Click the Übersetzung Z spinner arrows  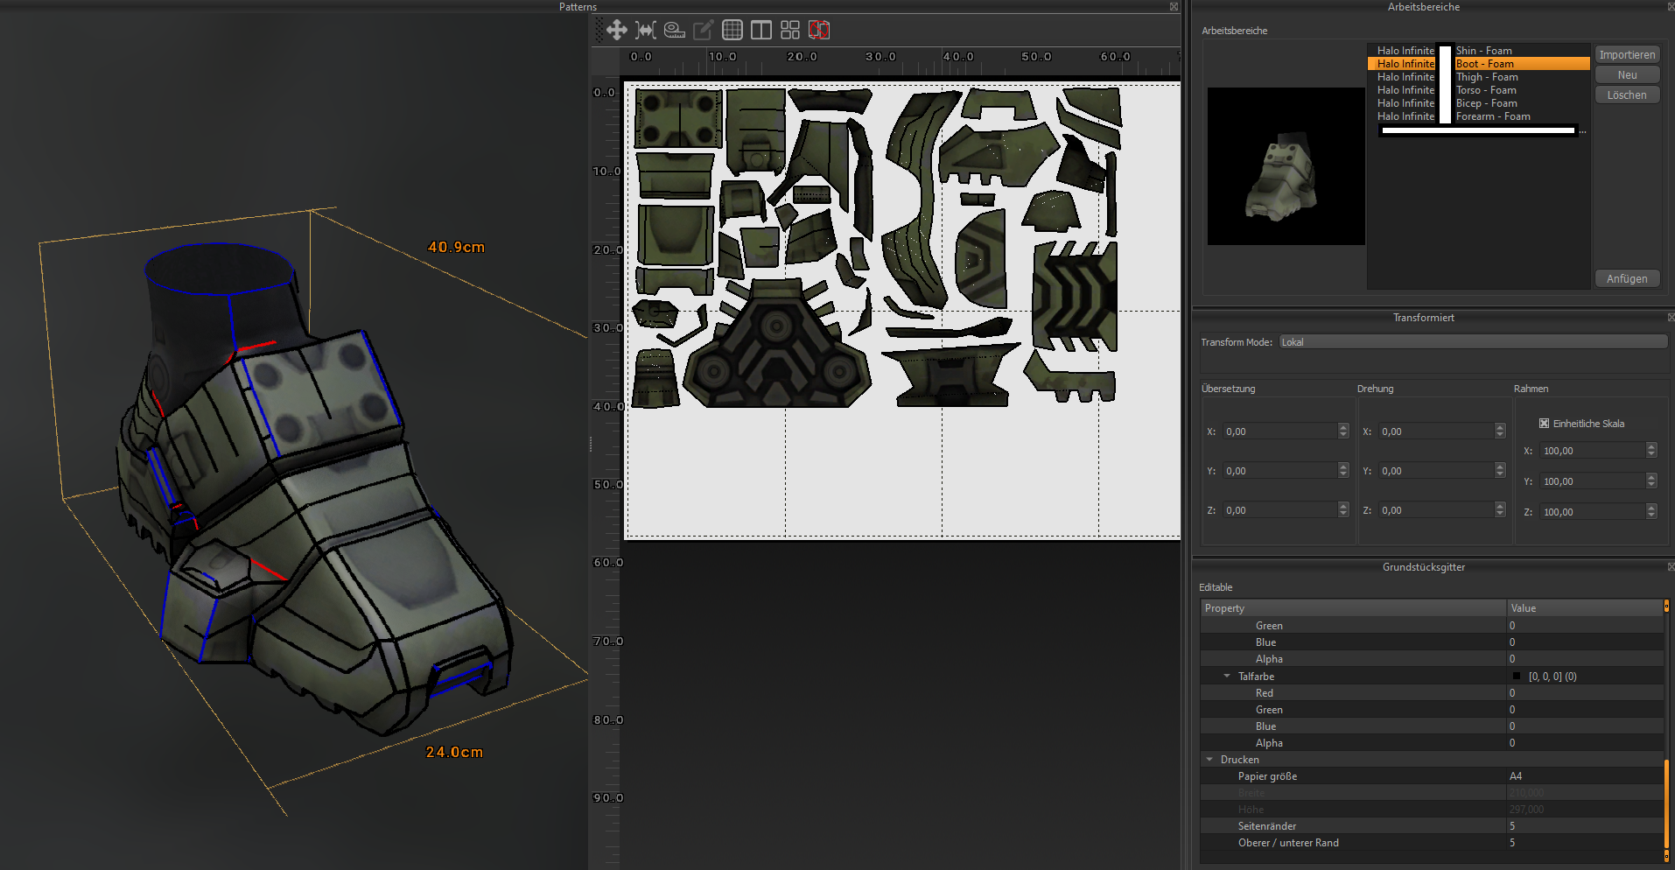coord(1343,510)
